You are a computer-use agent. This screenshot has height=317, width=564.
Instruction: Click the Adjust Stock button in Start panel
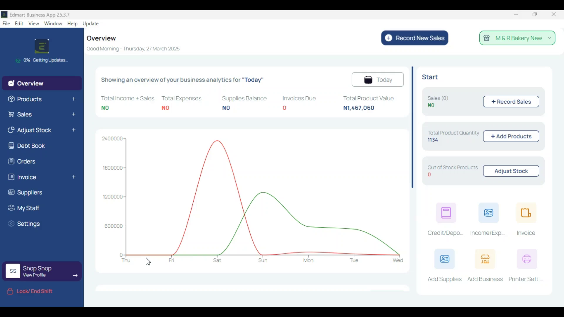pos(511,171)
